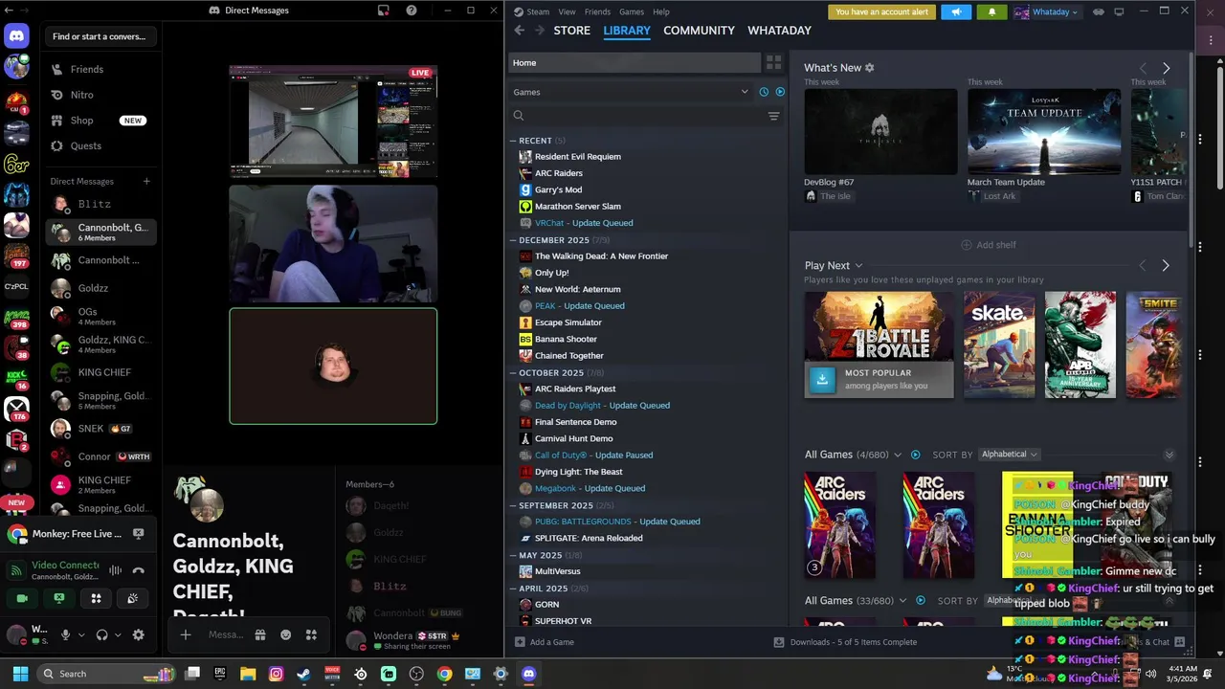Toggle ready-to-play filter in Steam library
This screenshot has height=689, width=1225.
tap(780, 92)
